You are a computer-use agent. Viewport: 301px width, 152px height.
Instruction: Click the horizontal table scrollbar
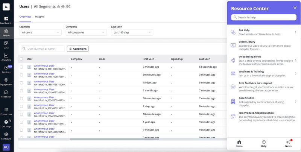[x=114, y=139]
